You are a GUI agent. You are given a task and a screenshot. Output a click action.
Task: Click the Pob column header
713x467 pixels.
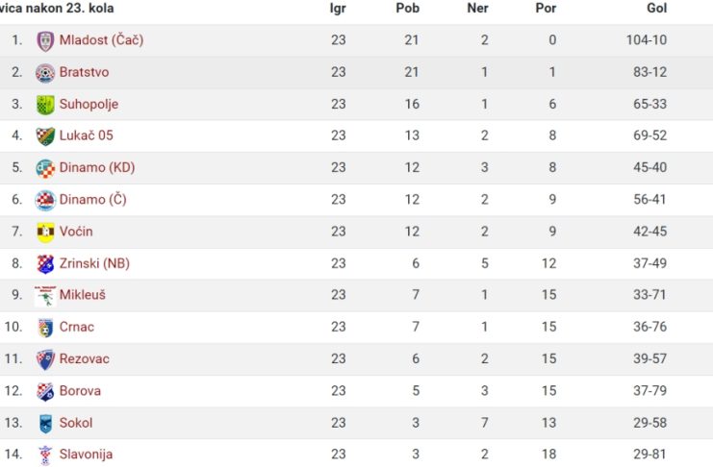(x=407, y=9)
